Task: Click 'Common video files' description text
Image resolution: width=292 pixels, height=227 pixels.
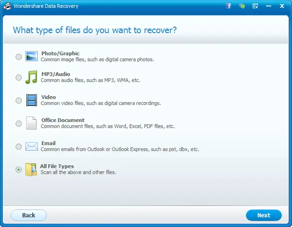Action: click(x=101, y=103)
